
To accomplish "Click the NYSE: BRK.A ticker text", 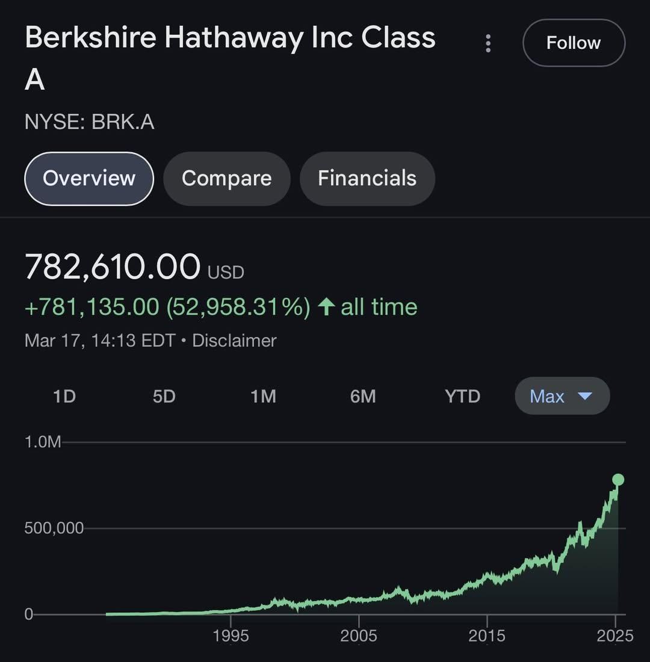I will (89, 122).
